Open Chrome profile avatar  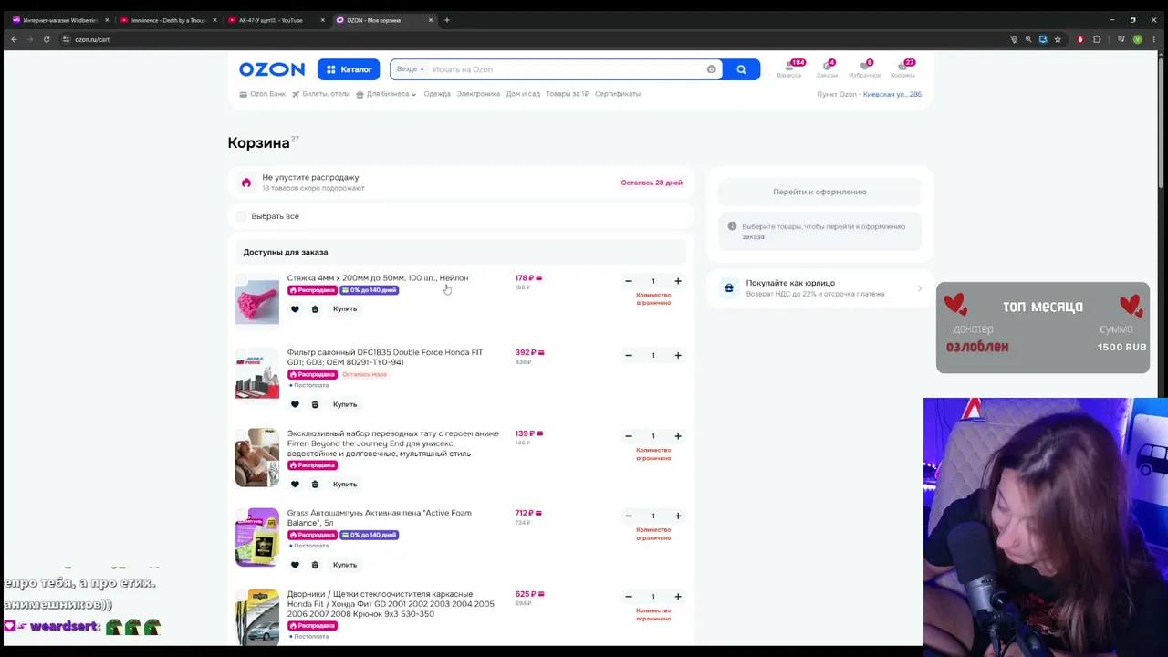tap(1137, 39)
